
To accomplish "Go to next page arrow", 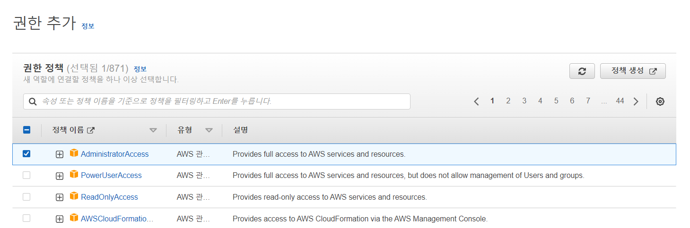I will point(636,101).
